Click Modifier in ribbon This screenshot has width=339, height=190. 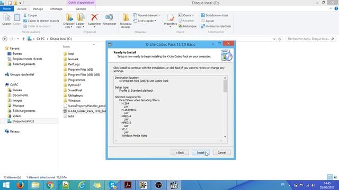[186, 21]
